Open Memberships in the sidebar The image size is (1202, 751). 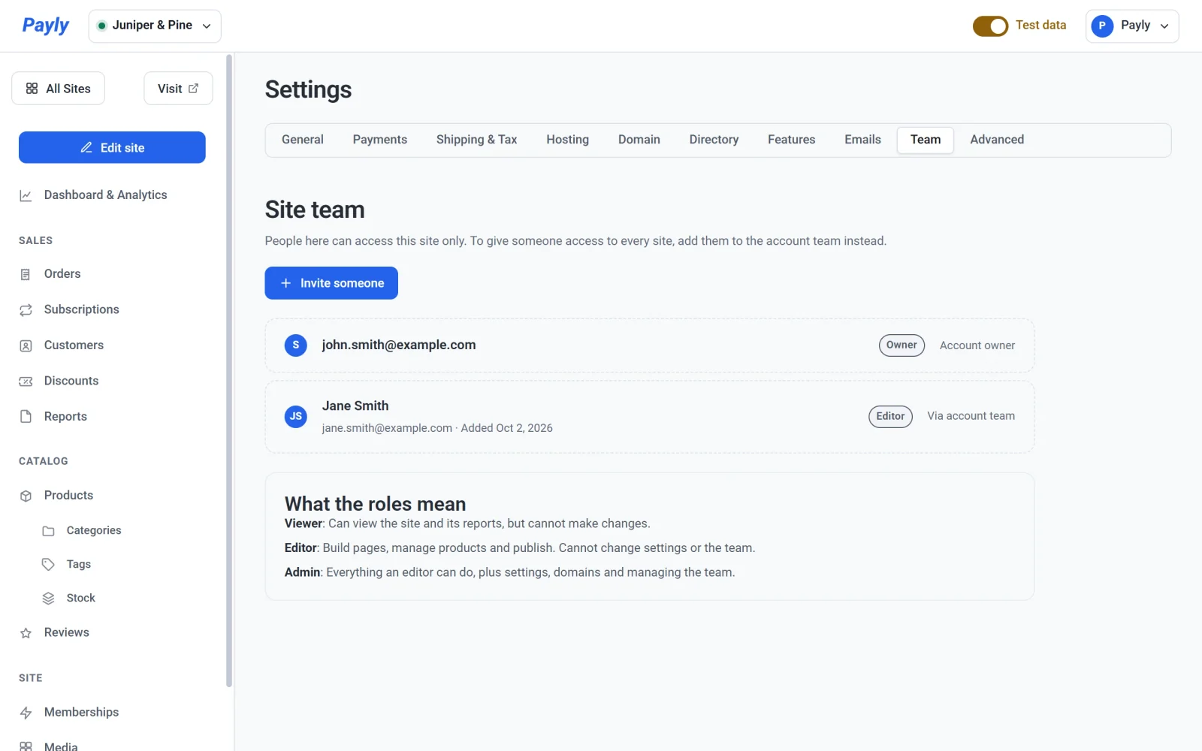81,713
